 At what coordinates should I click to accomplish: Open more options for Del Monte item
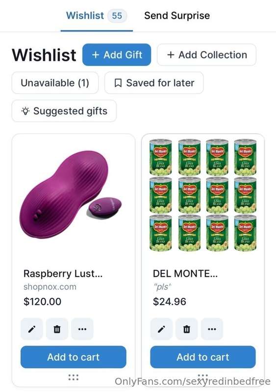pyautogui.click(x=212, y=329)
